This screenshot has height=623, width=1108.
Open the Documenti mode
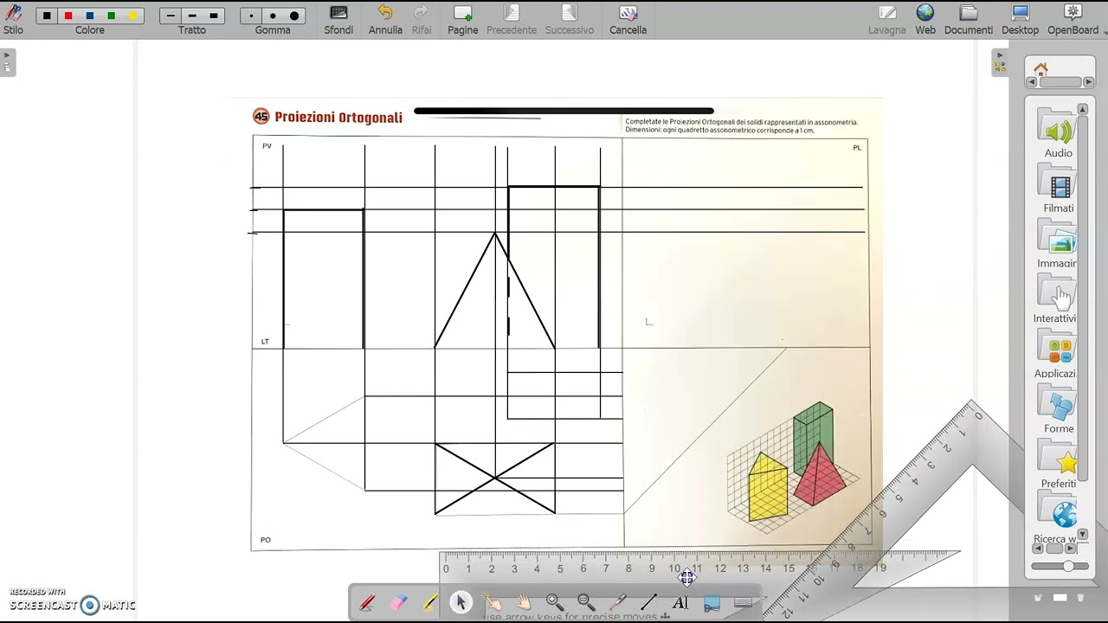(969, 19)
